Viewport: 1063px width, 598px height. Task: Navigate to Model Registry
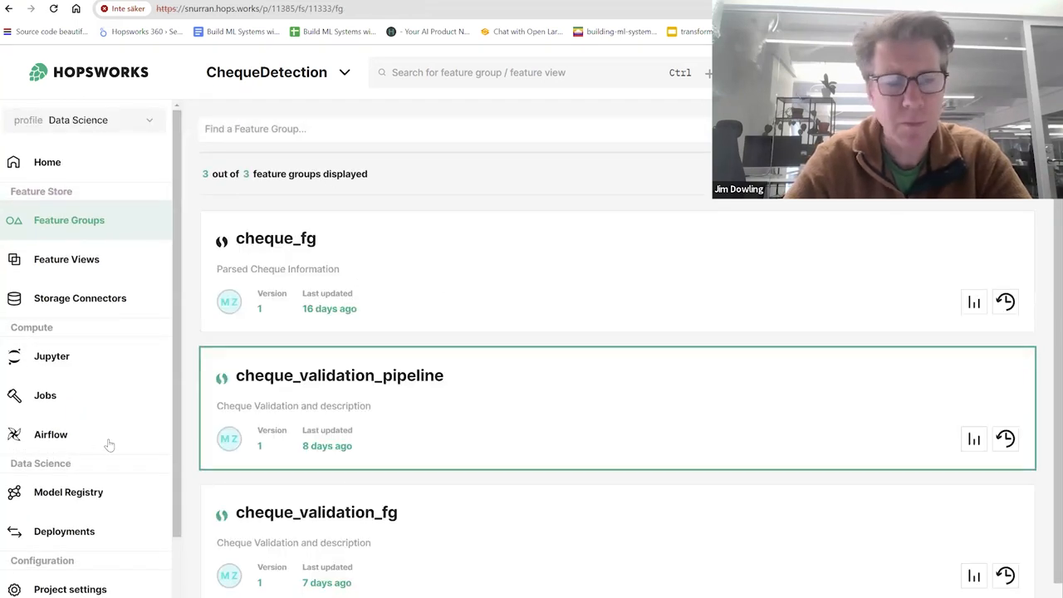pyautogui.click(x=68, y=493)
